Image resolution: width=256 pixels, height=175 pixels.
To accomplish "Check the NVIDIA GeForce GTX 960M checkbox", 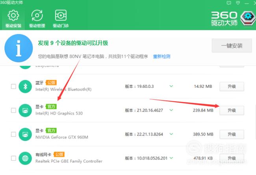I will tap(13, 134).
